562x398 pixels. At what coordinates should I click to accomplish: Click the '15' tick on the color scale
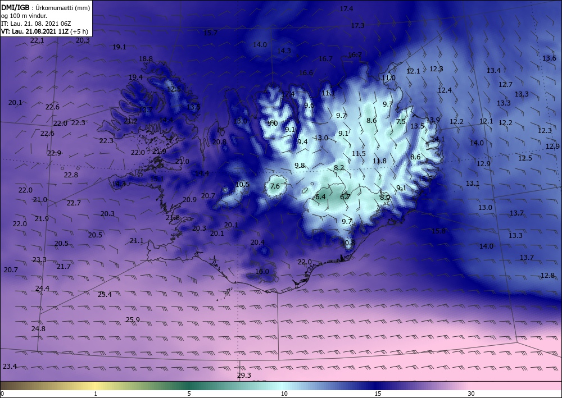[378, 394]
